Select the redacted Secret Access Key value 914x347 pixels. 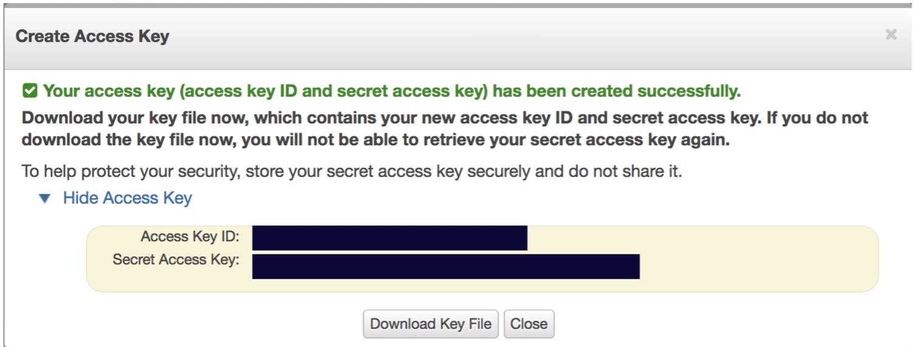point(445,266)
